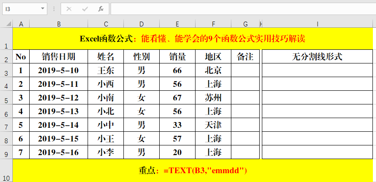This screenshot has height=182, width=376.
Task: Click the '销量' header cell
Action: 177,56
